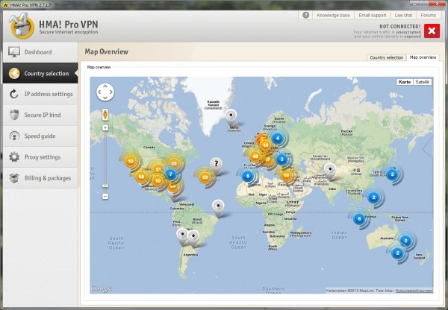448x310 pixels.
Task: Open Email support
Action: [373, 16]
